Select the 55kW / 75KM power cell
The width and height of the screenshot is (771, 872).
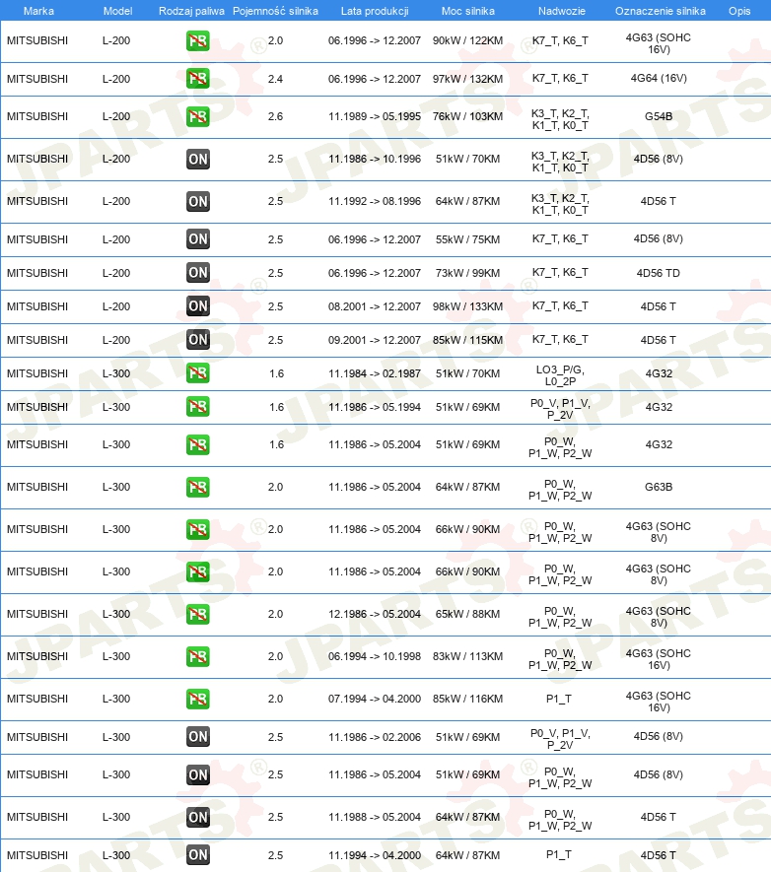[x=468, y=239]
